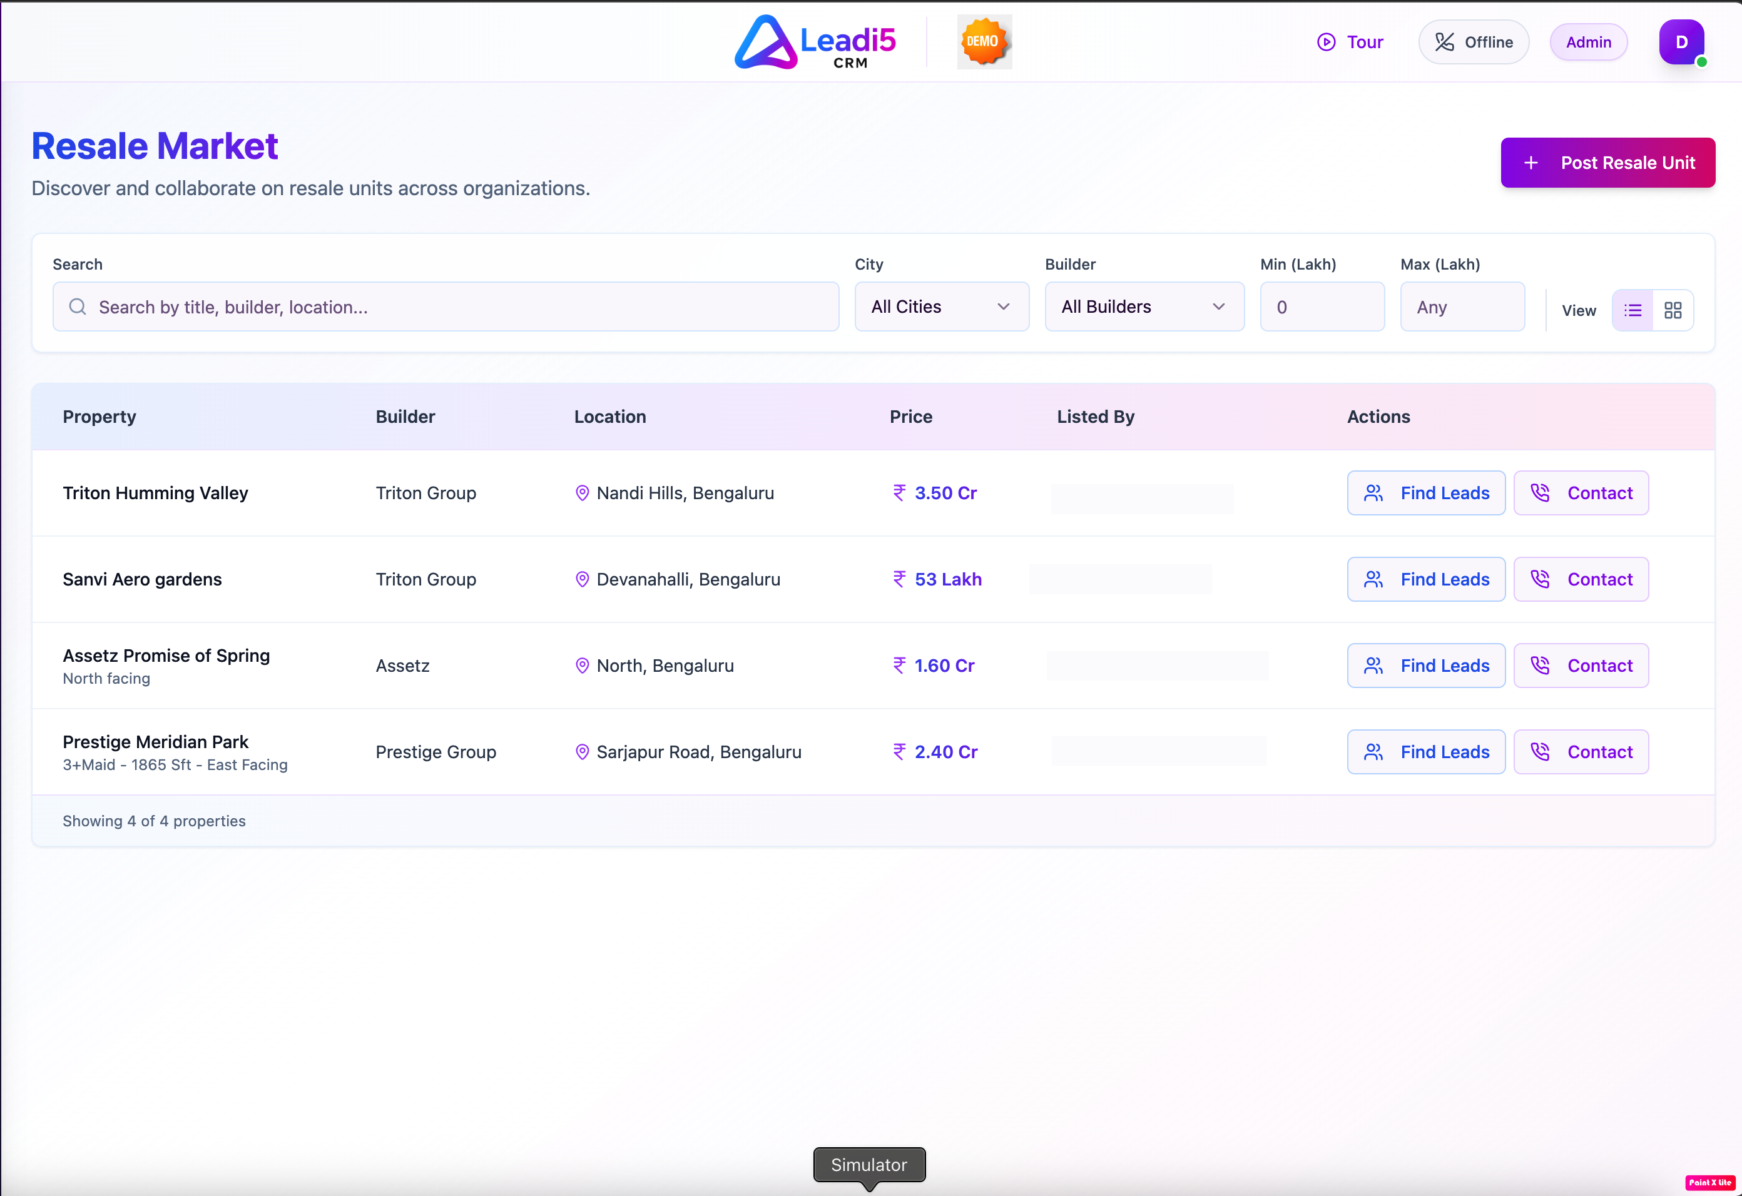Click the Actions column header
Screen dimensions: 1742x1196
pos(1378,417)
